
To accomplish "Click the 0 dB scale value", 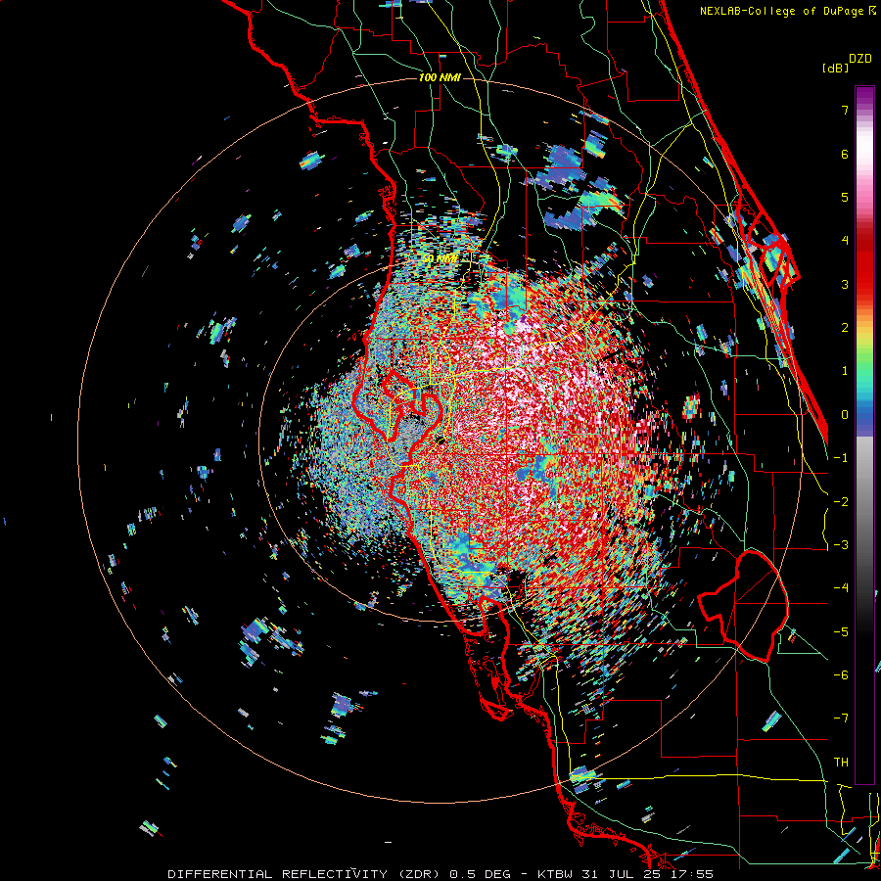I will pos(845,415).
